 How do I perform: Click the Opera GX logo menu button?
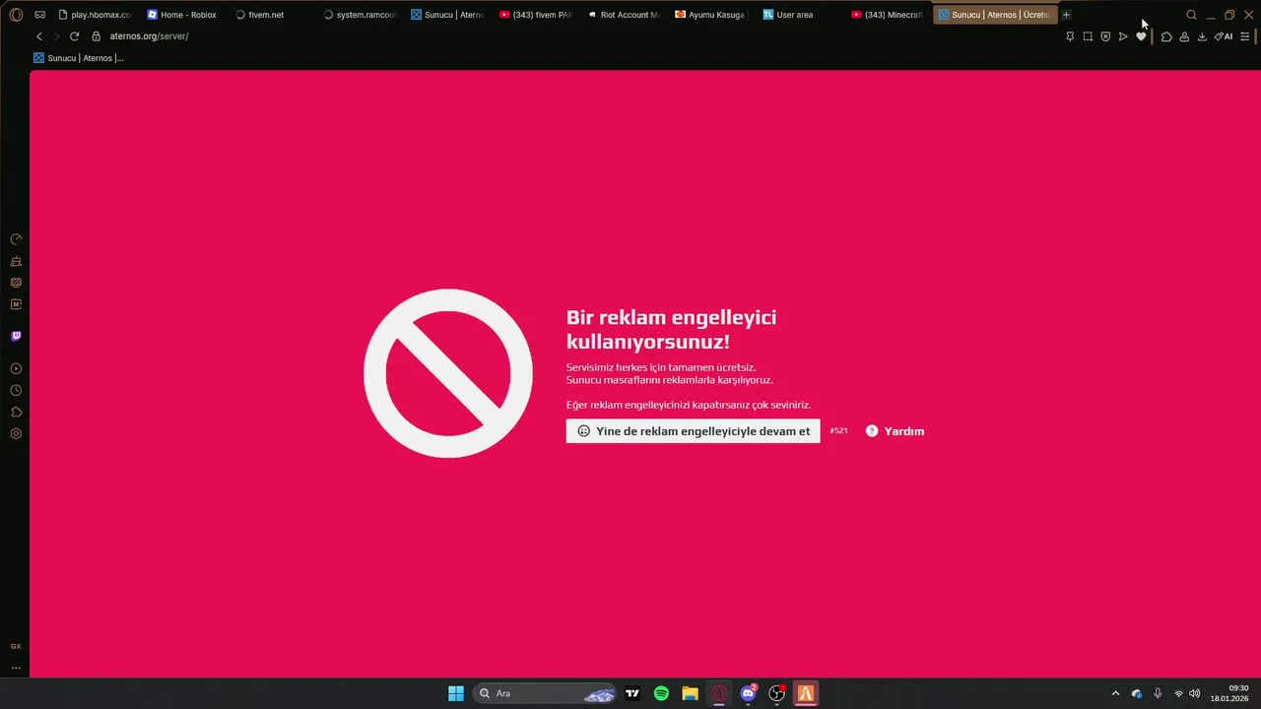point(16,15)
